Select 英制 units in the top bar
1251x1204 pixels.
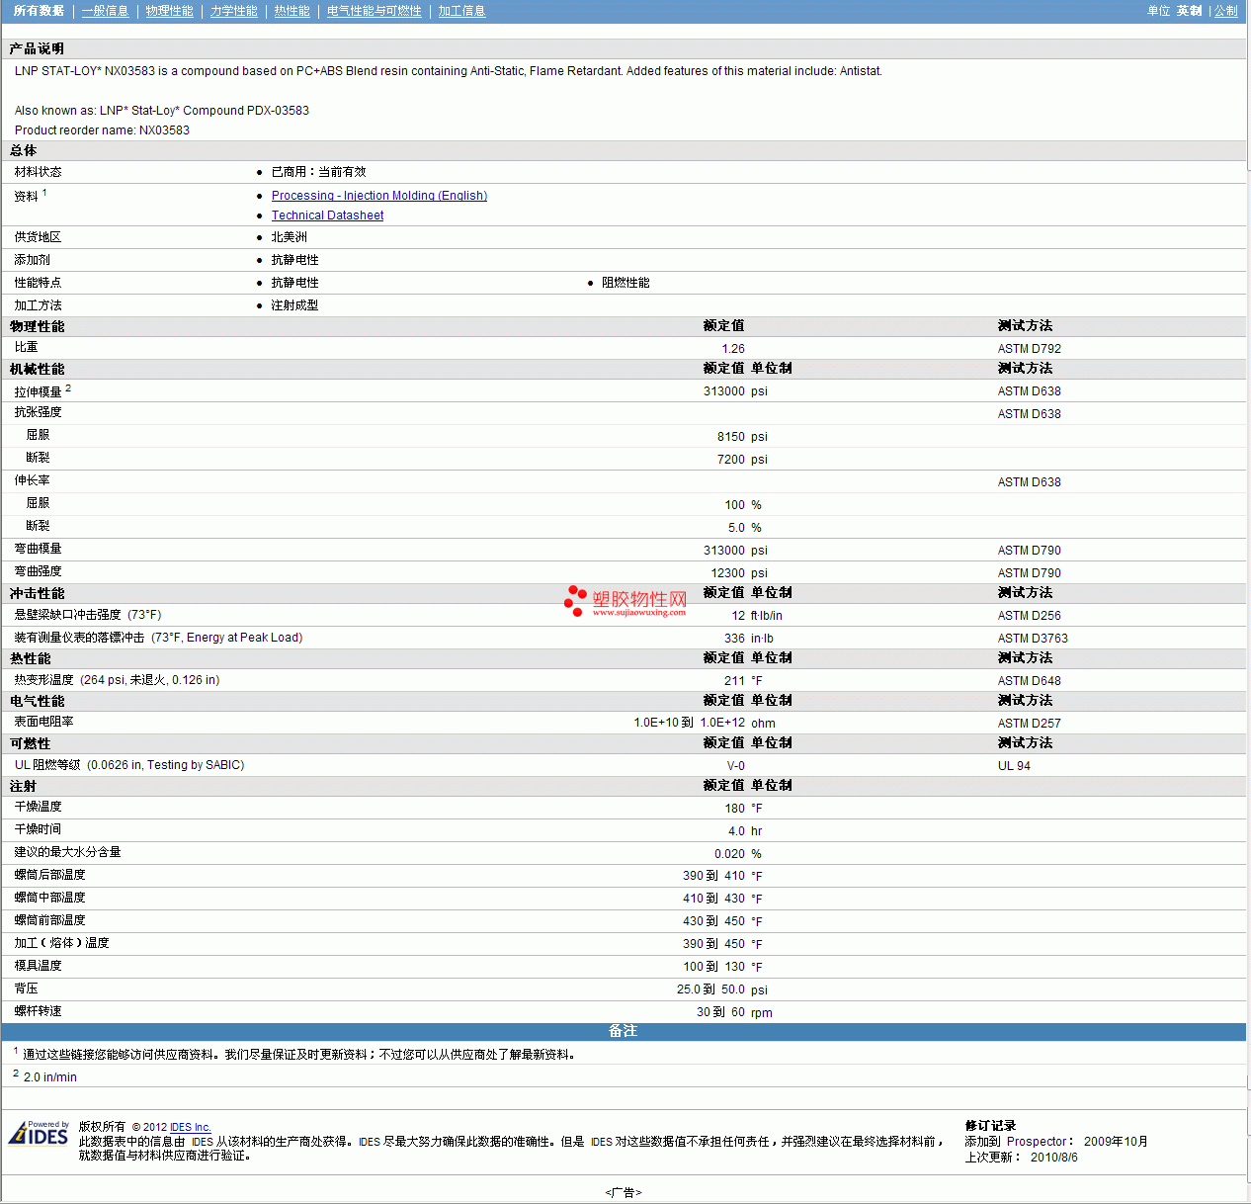[x=1190, y=11]
